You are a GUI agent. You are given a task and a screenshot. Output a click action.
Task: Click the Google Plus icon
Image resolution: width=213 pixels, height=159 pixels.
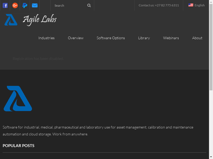click(x=15, y=5)
